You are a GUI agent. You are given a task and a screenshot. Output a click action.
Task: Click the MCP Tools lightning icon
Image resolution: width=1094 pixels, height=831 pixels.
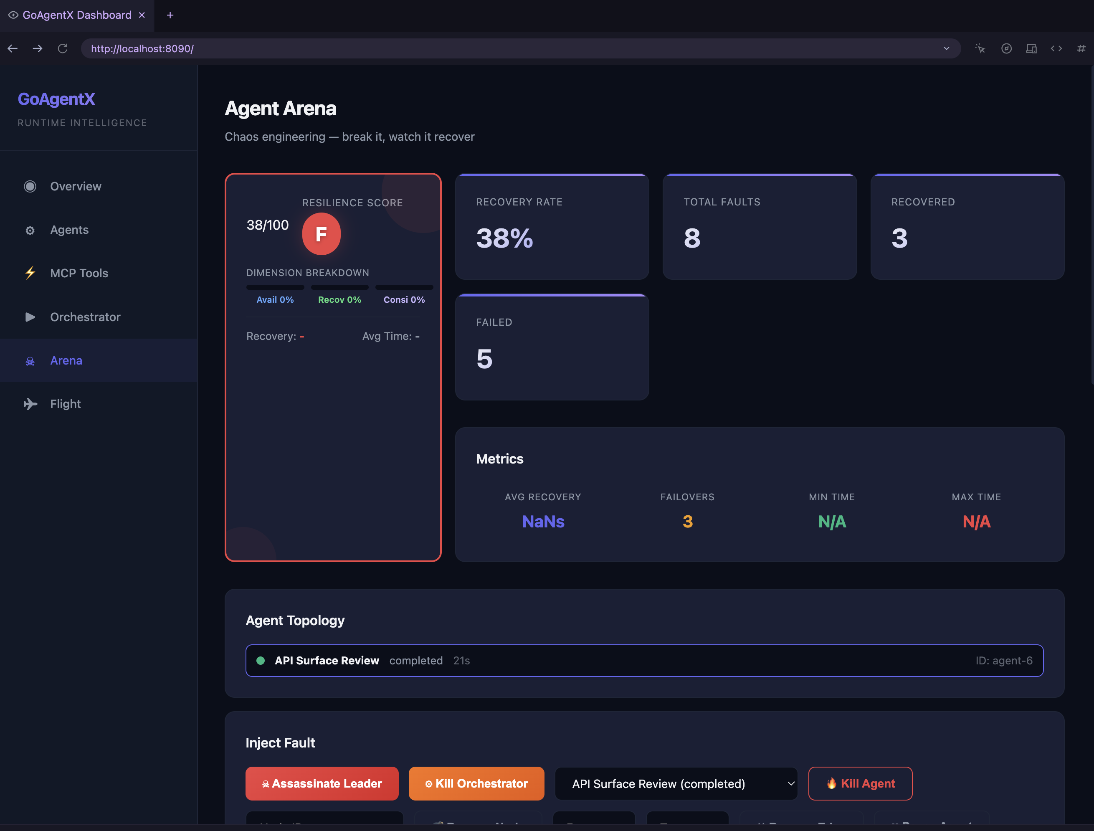(30, 273)
